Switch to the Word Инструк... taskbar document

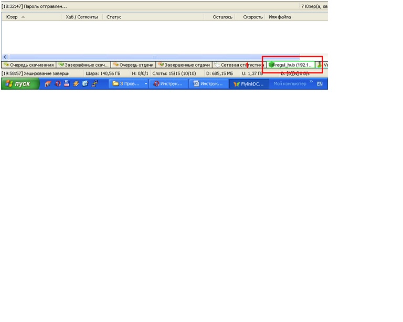(209, 84)
